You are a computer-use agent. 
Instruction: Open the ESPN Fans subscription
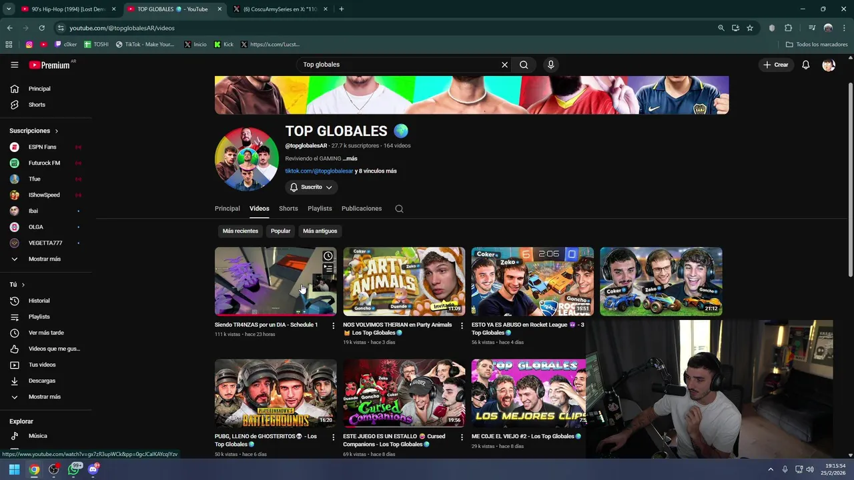(x=47, y=147)
